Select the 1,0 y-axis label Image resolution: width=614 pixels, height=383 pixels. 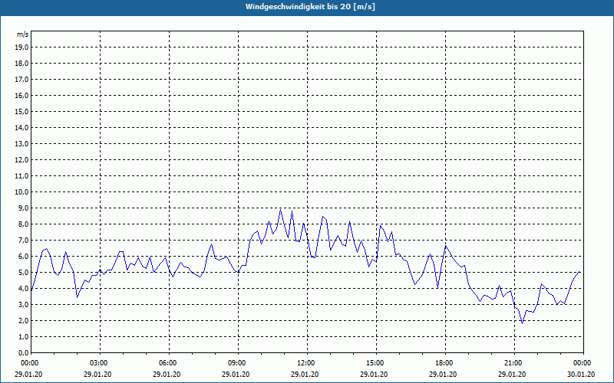[x=24, y=336]
